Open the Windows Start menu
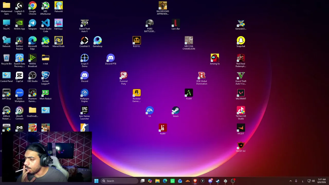This screenshot has width=329, height=185. click(96, 181)
